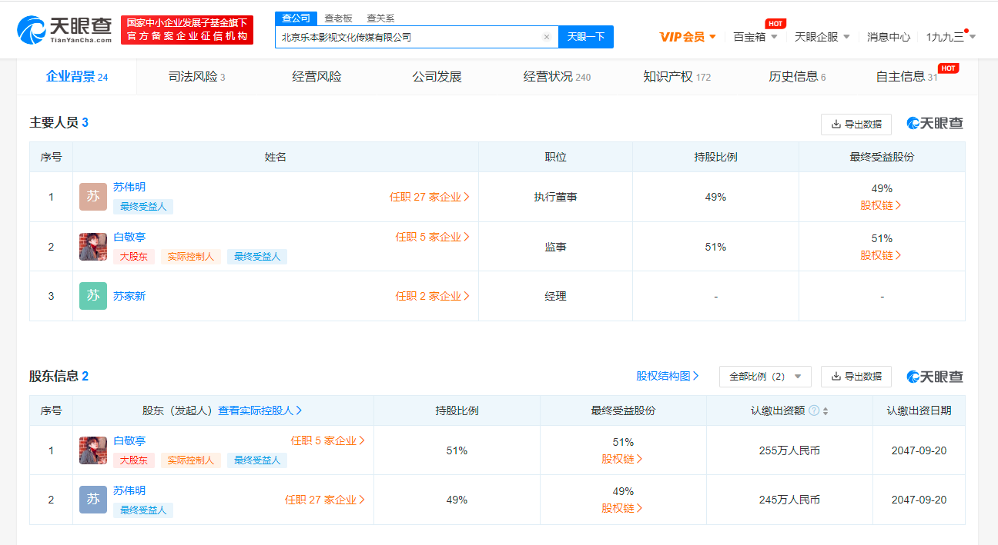Switch to the 经营风险 tab
This screenshot has width=998, height=545.
tap(316, 77)
